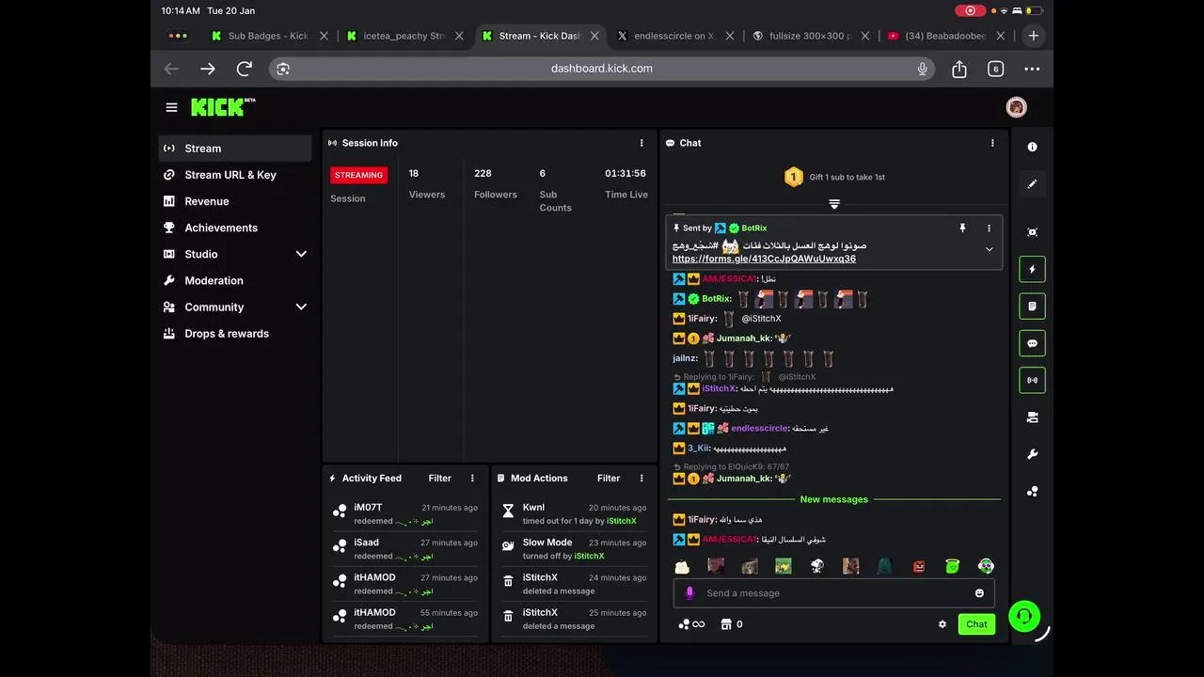Open Revenue page in sidebar
Image resolution: width=1204 pixels, height=677 pixels.
[235, 201]
